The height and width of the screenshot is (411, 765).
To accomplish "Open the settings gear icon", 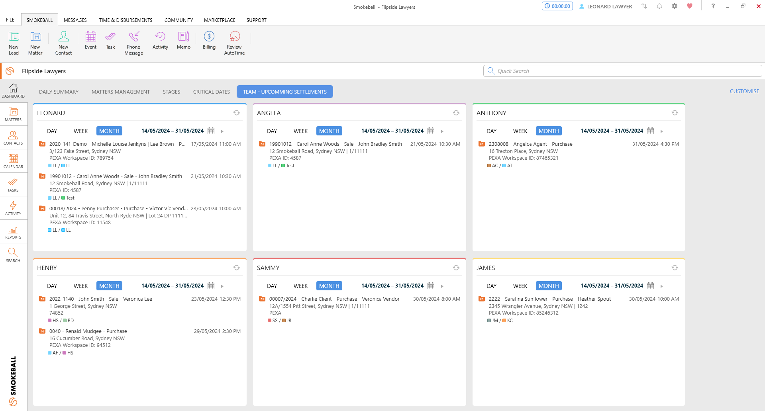I will [675, 6].
